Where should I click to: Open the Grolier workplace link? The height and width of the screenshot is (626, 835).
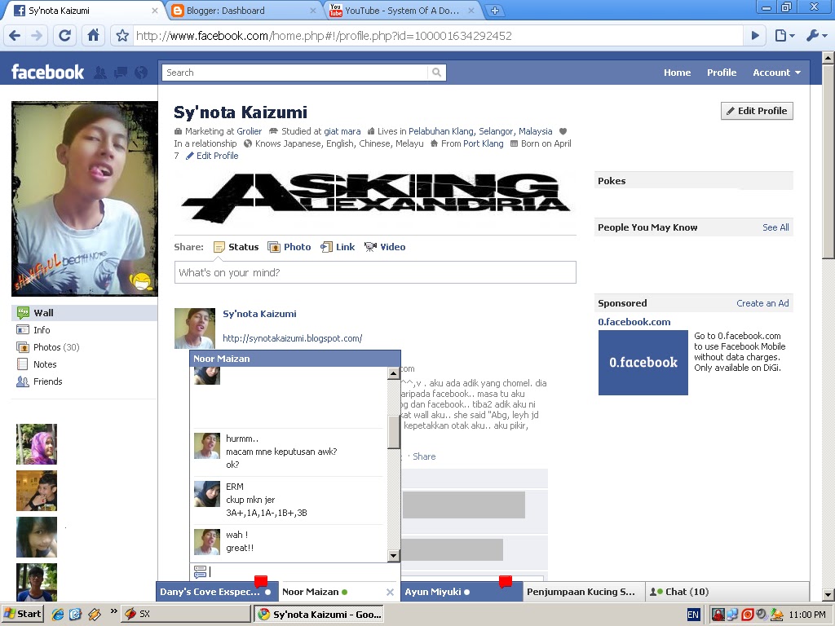[x=250, y=131]
